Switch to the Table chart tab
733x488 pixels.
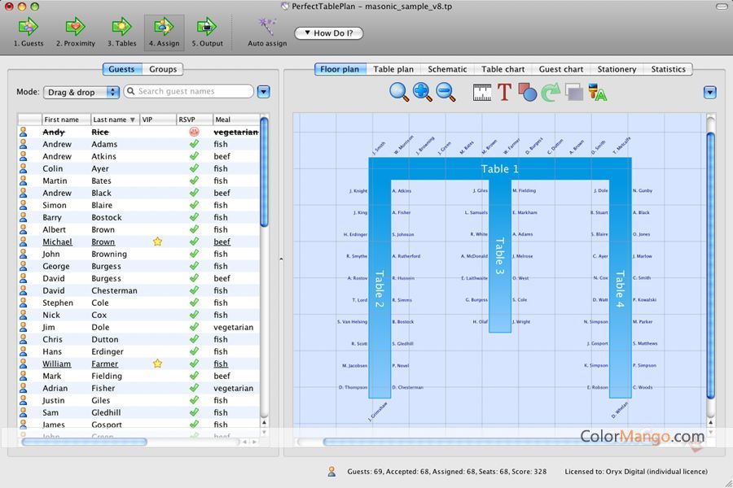[x=503, y=69]
